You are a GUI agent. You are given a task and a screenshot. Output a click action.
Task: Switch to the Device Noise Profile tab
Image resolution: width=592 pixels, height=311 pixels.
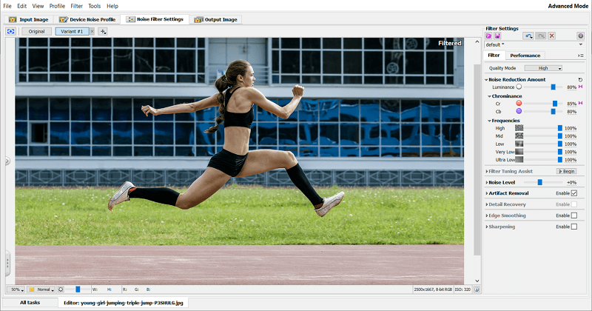[x=87, y=19]
